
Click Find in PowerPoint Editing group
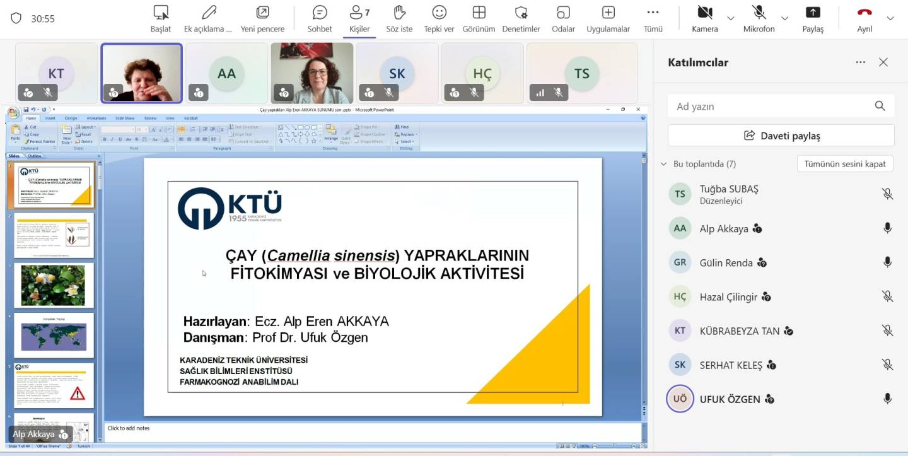tap(402, 127)
